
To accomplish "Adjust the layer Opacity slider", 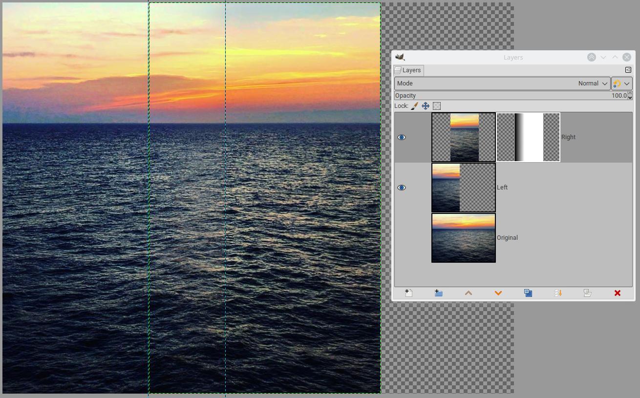I will point(511,96).
